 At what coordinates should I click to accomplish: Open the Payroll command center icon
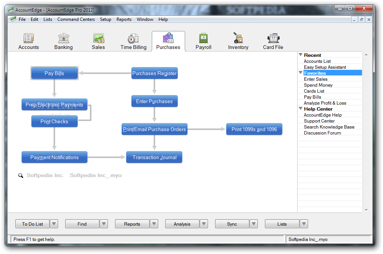click(x=203, y=38)
